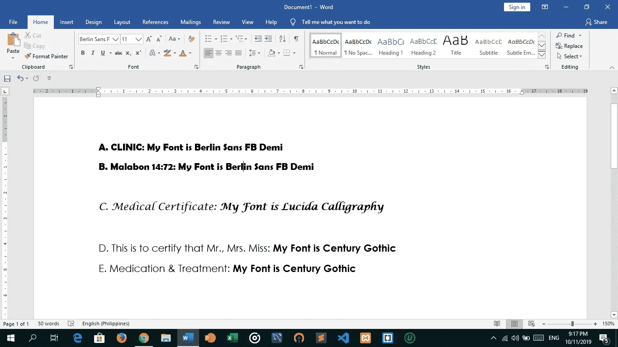
Task: Toggle show paragraph marks
Action: 296,39
